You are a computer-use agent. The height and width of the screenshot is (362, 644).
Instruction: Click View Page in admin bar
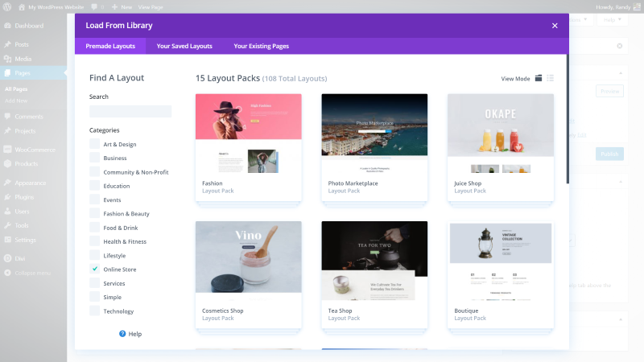(x=151, y=7)
